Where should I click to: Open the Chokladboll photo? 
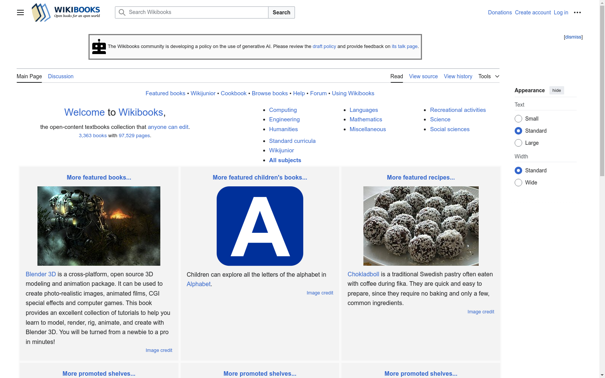click(x=421, y=226)
